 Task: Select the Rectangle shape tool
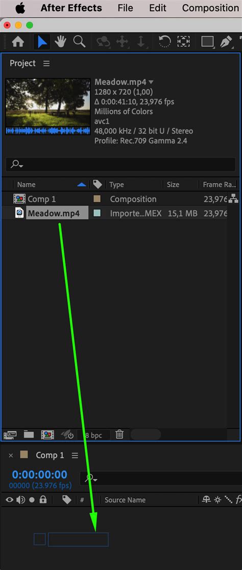point(207,42)
